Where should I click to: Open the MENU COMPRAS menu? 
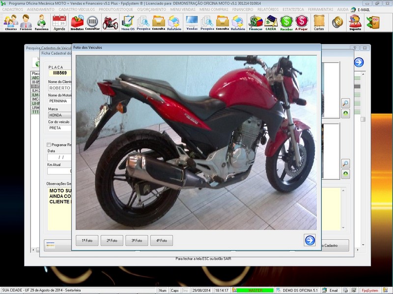[214, 9]
